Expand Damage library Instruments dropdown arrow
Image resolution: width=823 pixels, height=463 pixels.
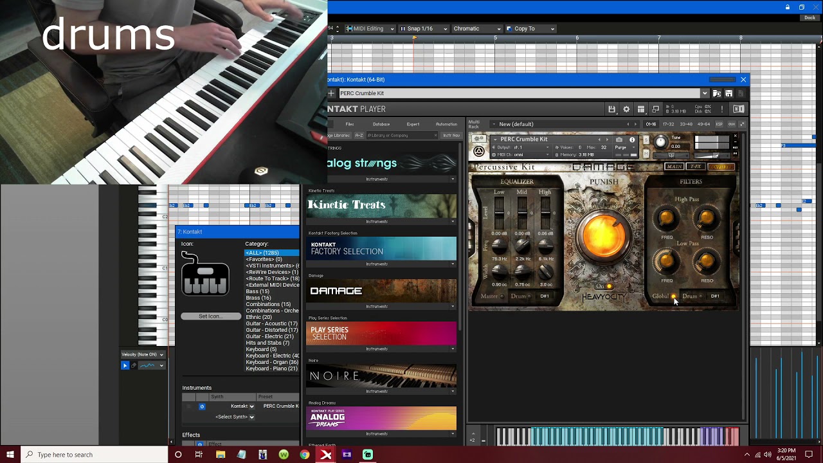tap(453, 307)
